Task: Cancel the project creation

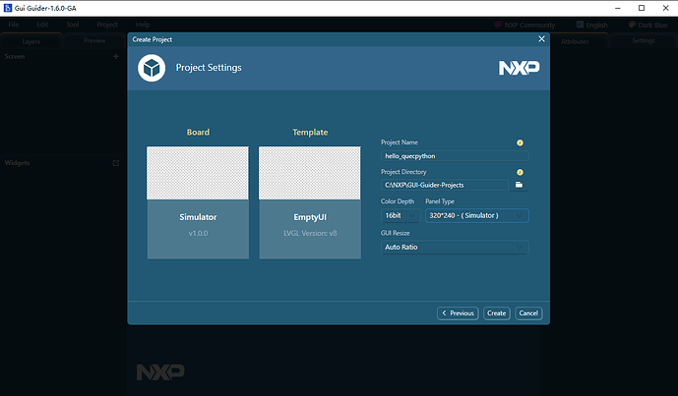Action: 528,313
